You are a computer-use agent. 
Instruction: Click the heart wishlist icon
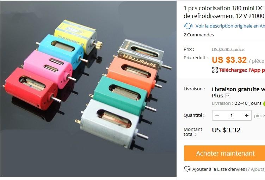(187, 169)
